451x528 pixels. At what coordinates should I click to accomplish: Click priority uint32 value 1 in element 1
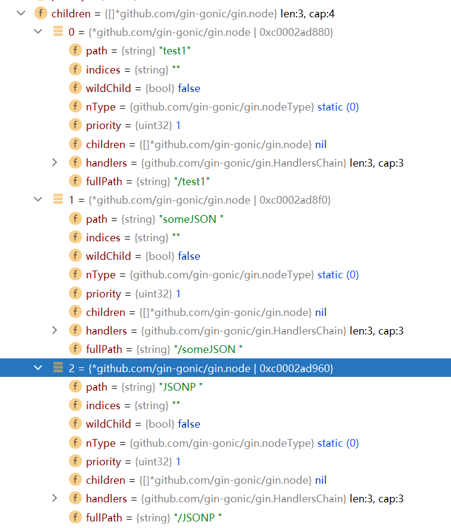[x=178, y=294]
